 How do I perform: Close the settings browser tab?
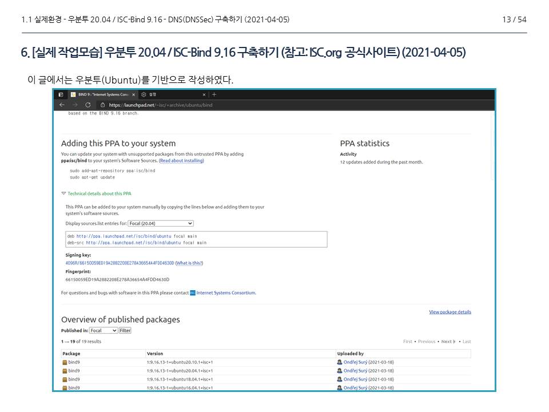204,94
